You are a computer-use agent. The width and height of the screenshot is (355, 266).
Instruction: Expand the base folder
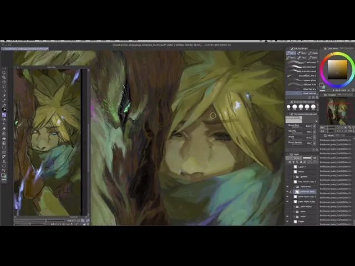pos(294,212)
